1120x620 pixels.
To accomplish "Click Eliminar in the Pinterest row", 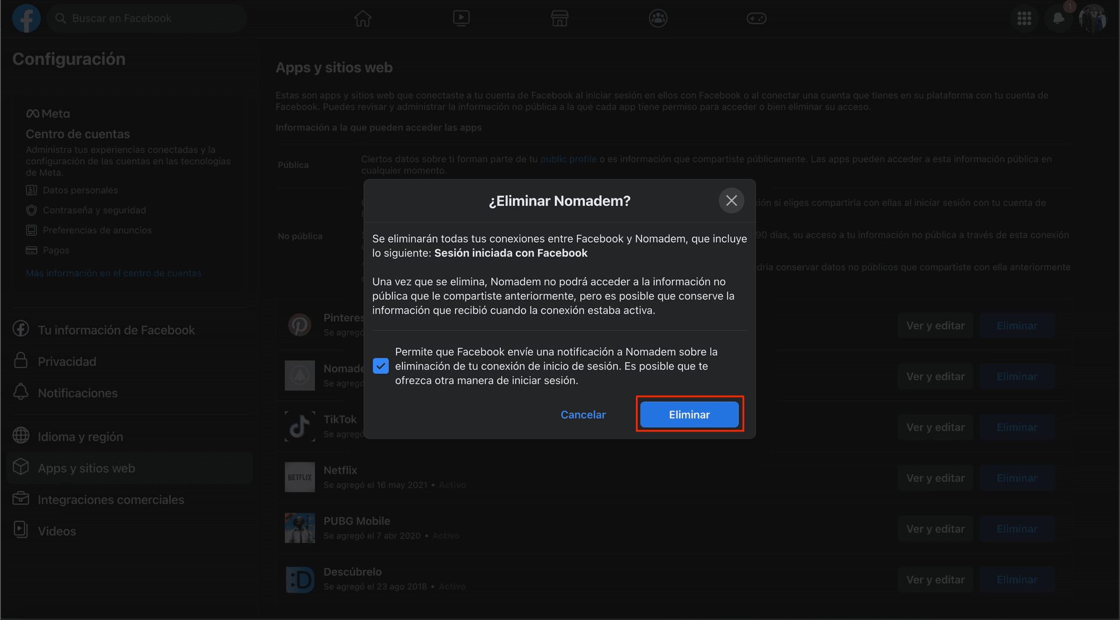I will tap(1017, 325).
